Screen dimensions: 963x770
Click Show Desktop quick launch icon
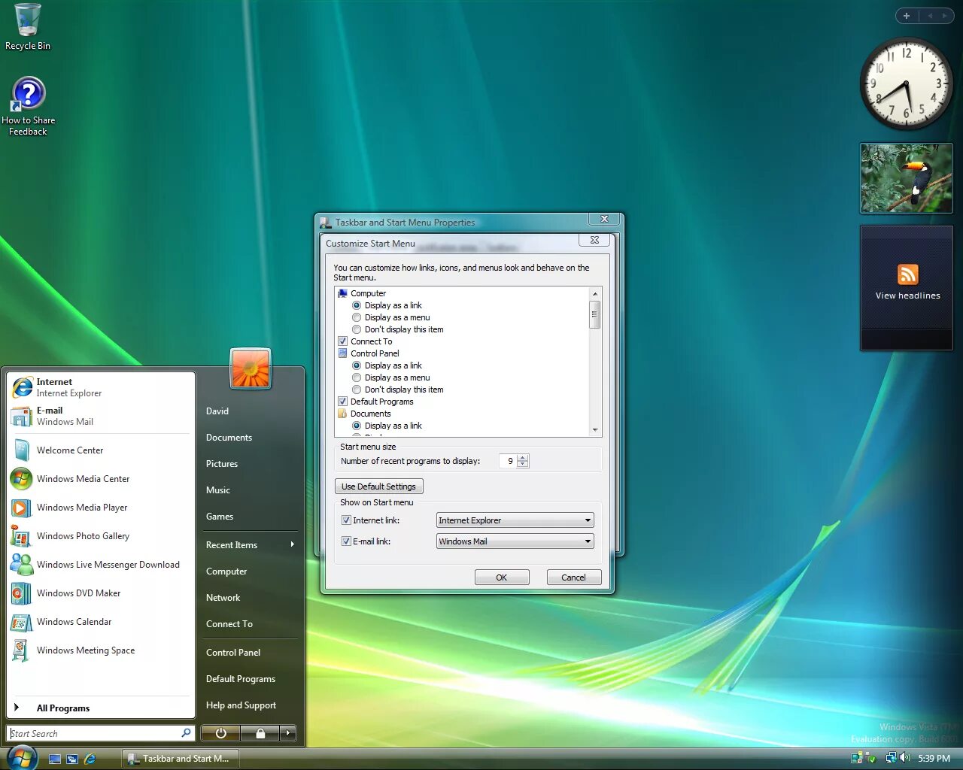click(54, 759)
